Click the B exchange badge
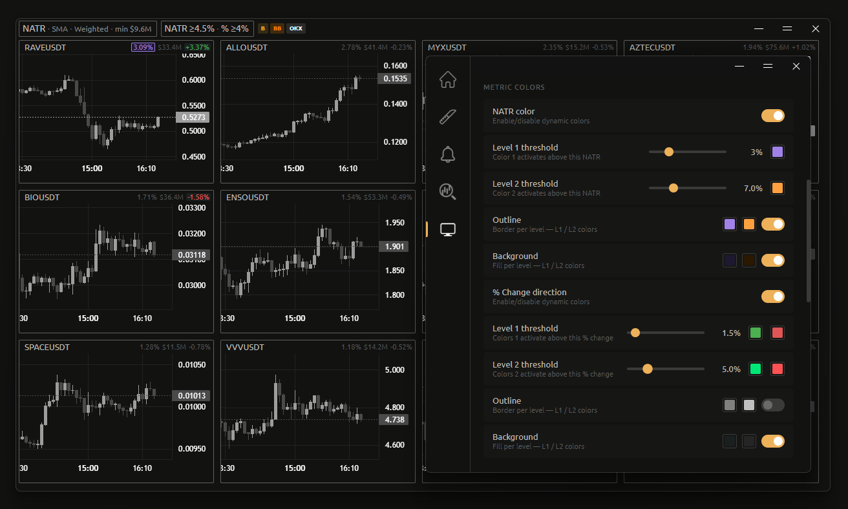The height and width of the screenshot is (509, 848). [x=263, y=28]
